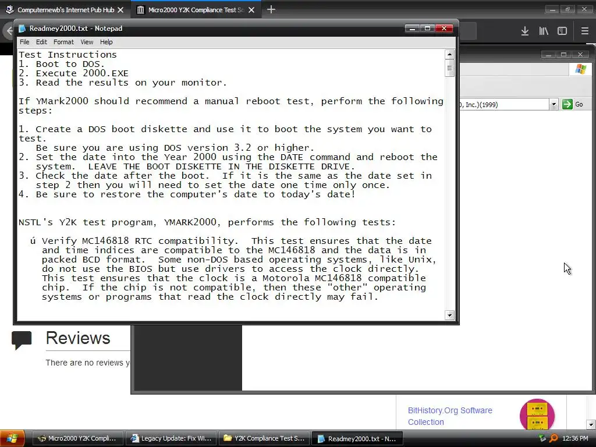Switch to Legacy Update taskbar item
596x447 pixels.
[171, 438]
